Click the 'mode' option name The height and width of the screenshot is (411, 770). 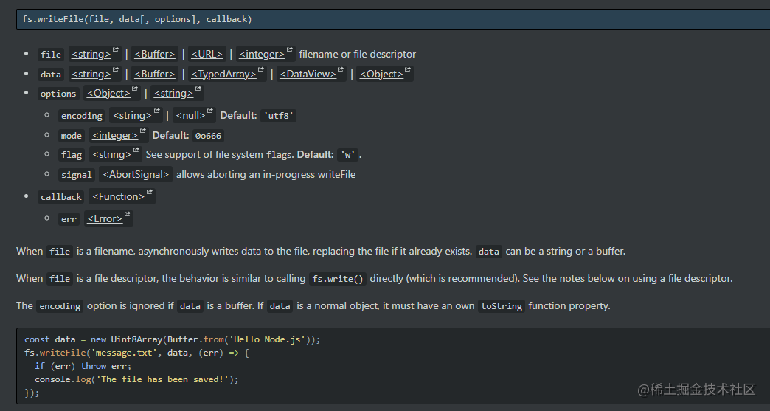click(72, 136)
